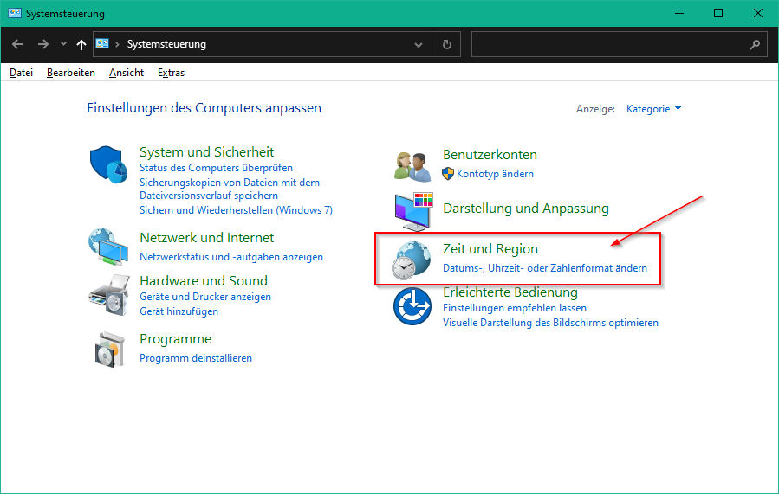Viewport: 779px width, 494px height.
Task: Open Programme heading
Action: 175,339
